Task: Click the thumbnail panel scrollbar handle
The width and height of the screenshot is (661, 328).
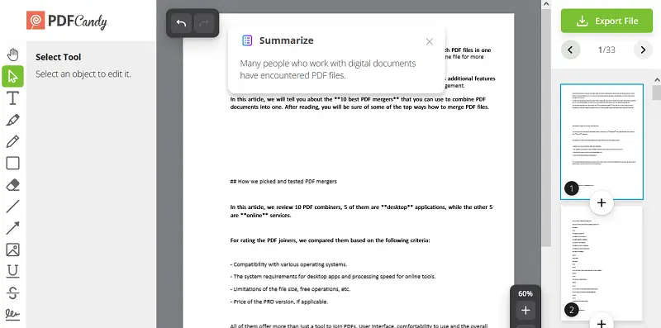Action: pos(656,93)
